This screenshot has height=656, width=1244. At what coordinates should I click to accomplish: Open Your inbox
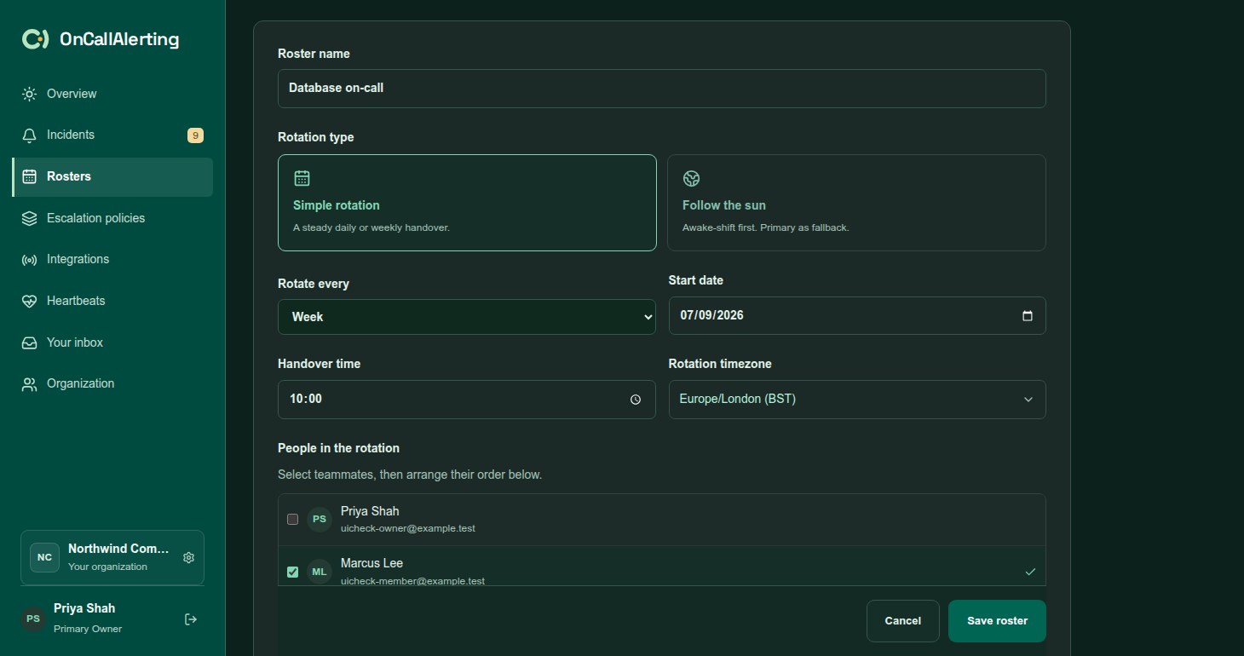click(x=112, y=342)
